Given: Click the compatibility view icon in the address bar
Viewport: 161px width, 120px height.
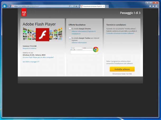Looking at the screenshot, I should 74,6.
